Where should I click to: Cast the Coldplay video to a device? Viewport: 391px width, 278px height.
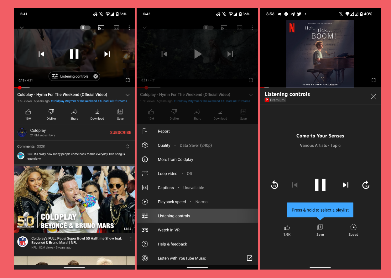[x=101, y=28]
